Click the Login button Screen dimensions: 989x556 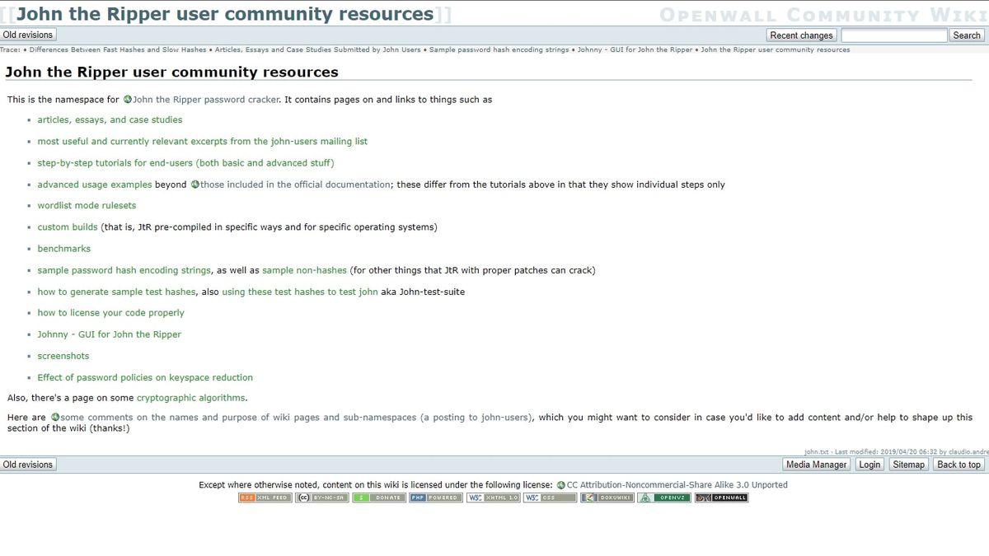pos(869,465)
